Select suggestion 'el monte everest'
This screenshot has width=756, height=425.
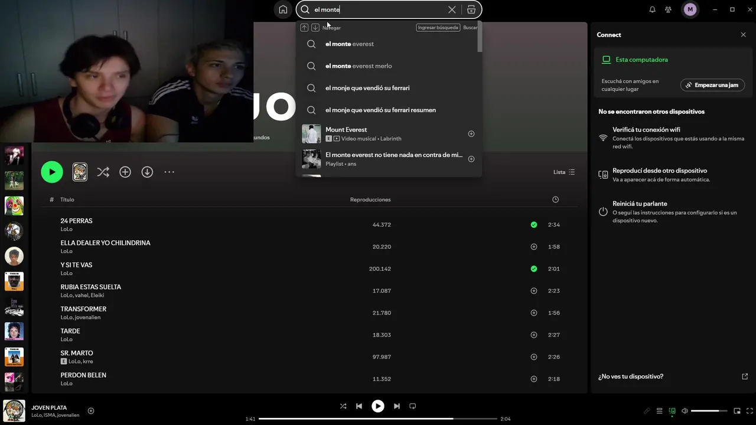pos(389,44)
